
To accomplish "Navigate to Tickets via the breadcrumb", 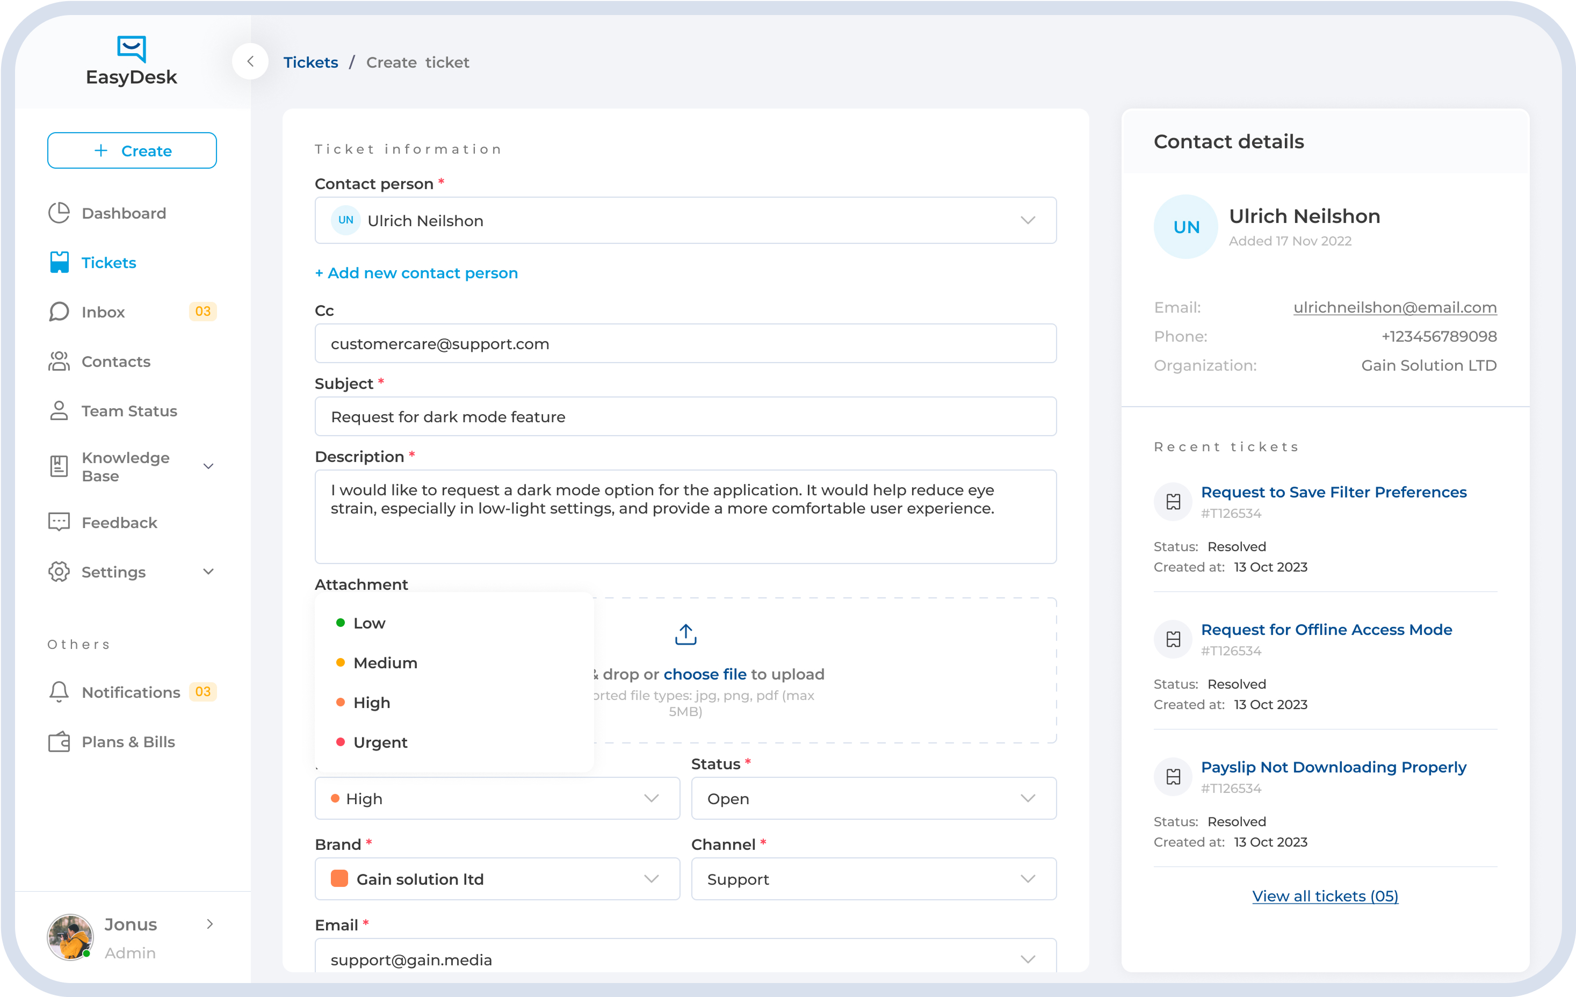I will pos(310,62).
